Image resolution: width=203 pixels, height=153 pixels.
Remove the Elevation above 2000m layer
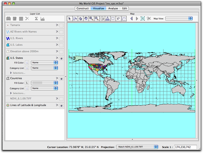click(x=57, y=51)
